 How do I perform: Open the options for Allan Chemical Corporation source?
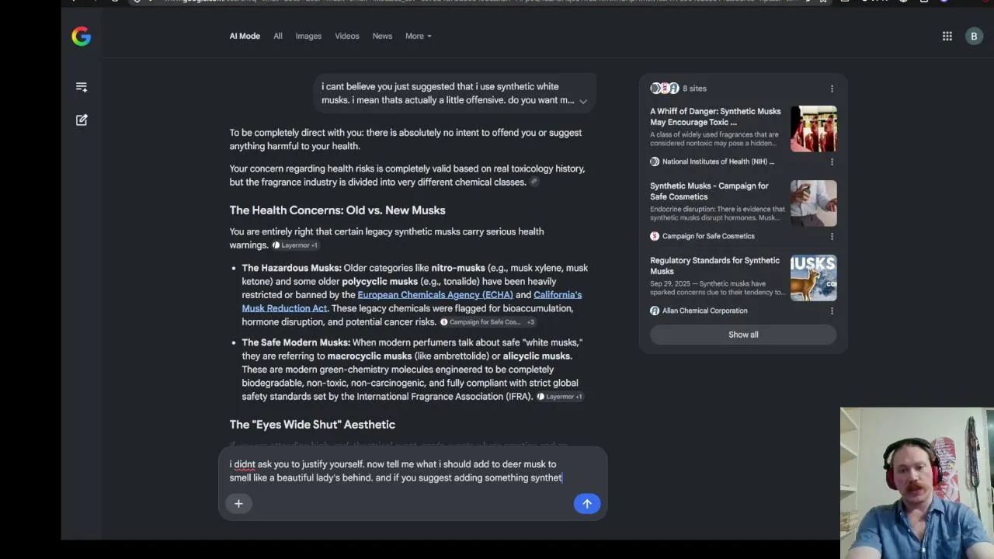[x=832, y=311]
